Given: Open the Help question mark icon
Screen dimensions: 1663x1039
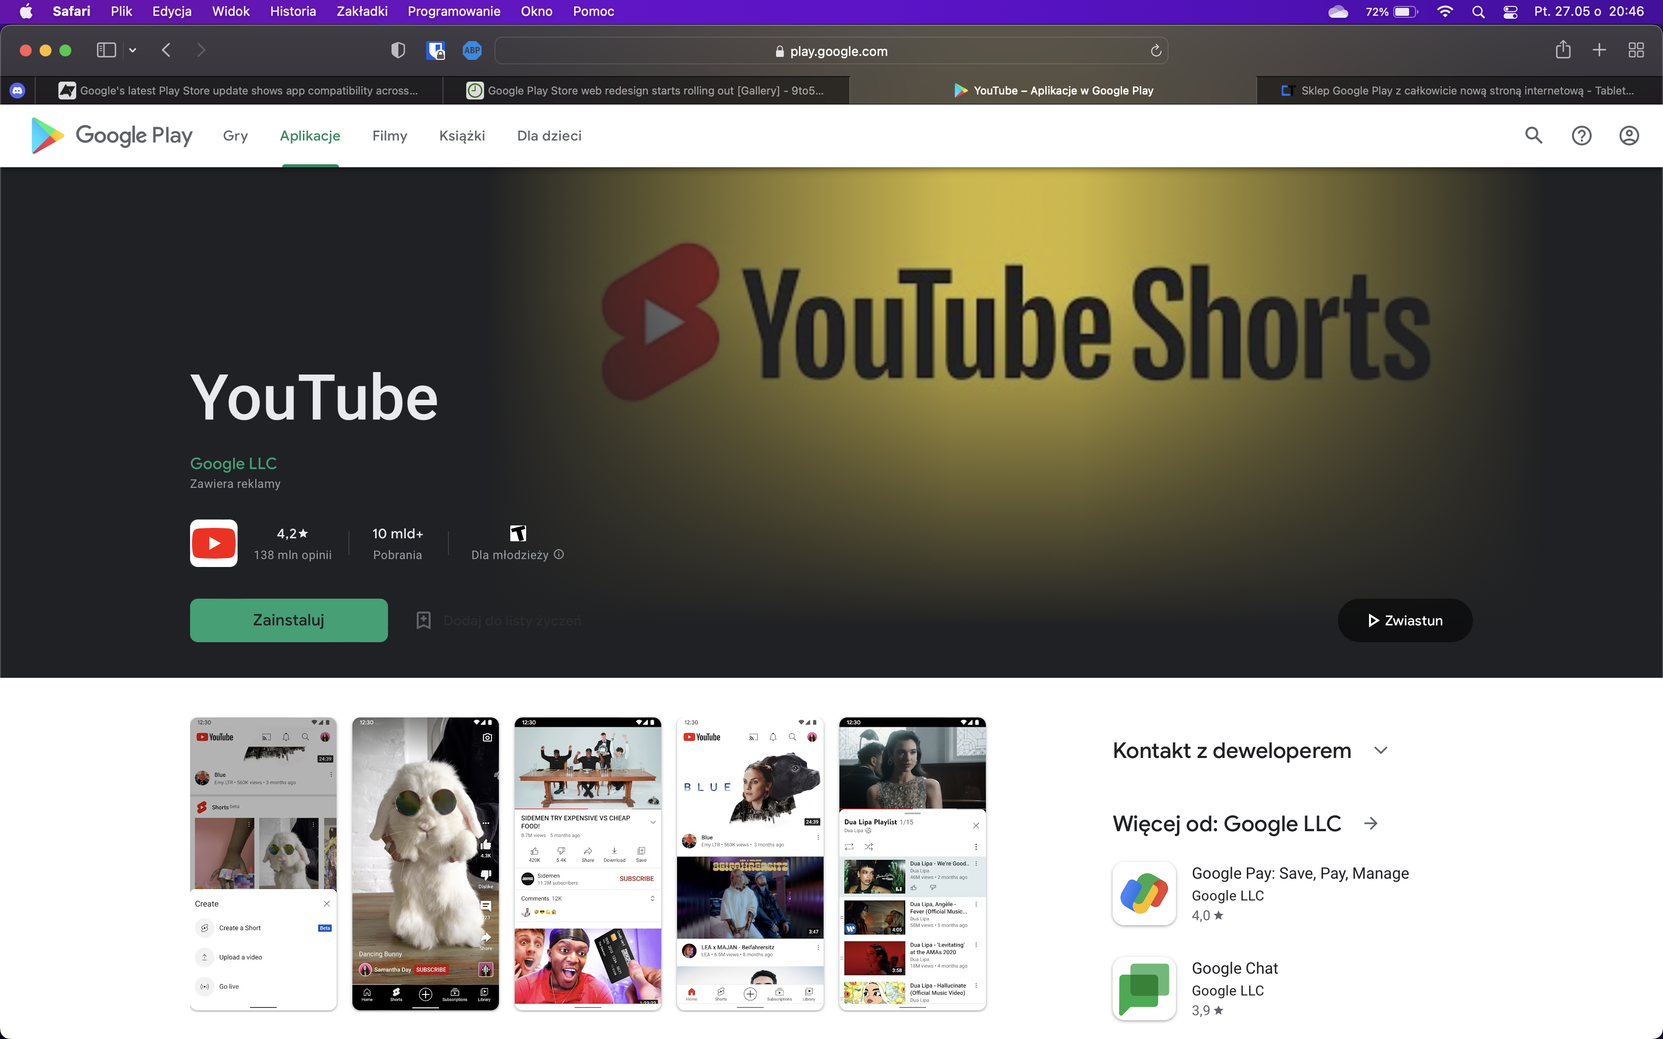Looking at the screenshot, I should coord(1581,136).
